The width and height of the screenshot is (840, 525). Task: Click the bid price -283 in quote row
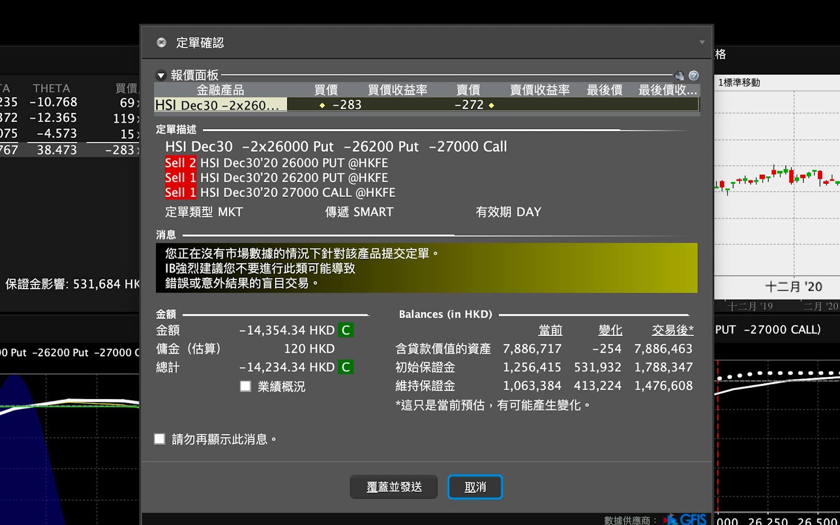347,105
